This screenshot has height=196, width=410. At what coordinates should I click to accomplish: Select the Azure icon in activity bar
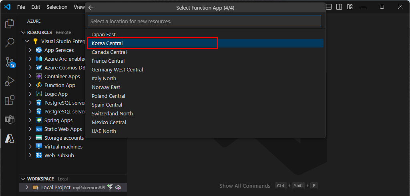coord(10,139)
